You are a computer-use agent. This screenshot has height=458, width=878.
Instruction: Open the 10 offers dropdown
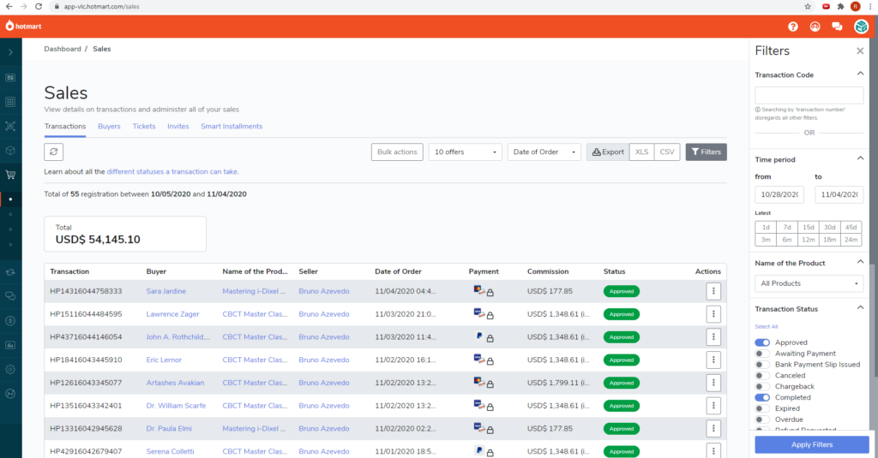[x=465, y=152]
